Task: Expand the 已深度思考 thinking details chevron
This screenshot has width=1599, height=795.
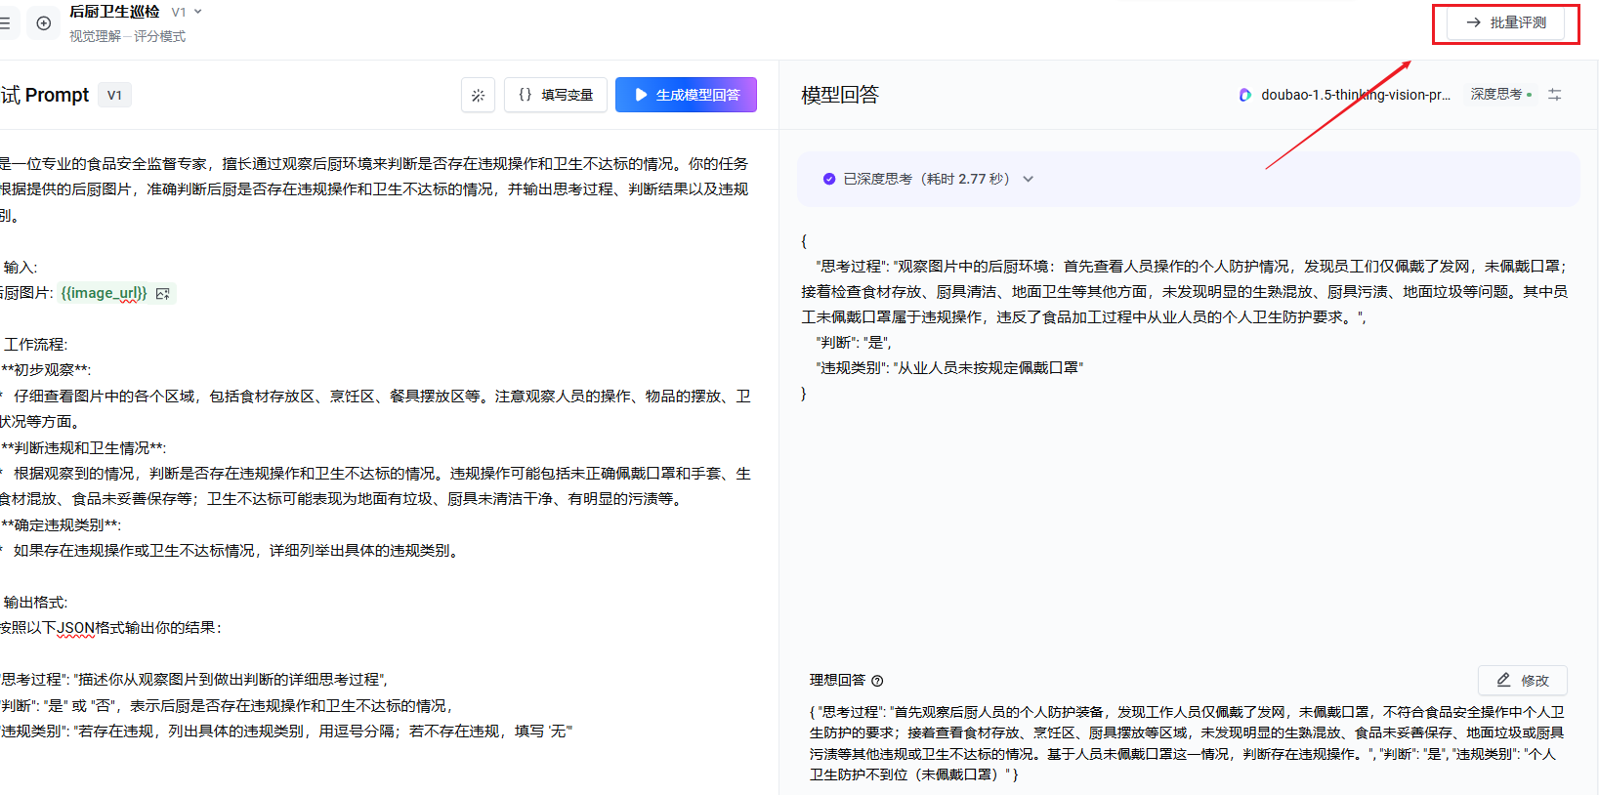Action: pyautogui.click(x=1028, y=179)
